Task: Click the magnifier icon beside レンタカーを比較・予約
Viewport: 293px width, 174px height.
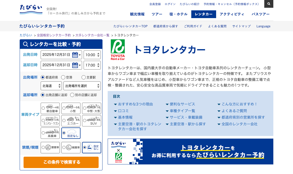Action: (25, 44)
